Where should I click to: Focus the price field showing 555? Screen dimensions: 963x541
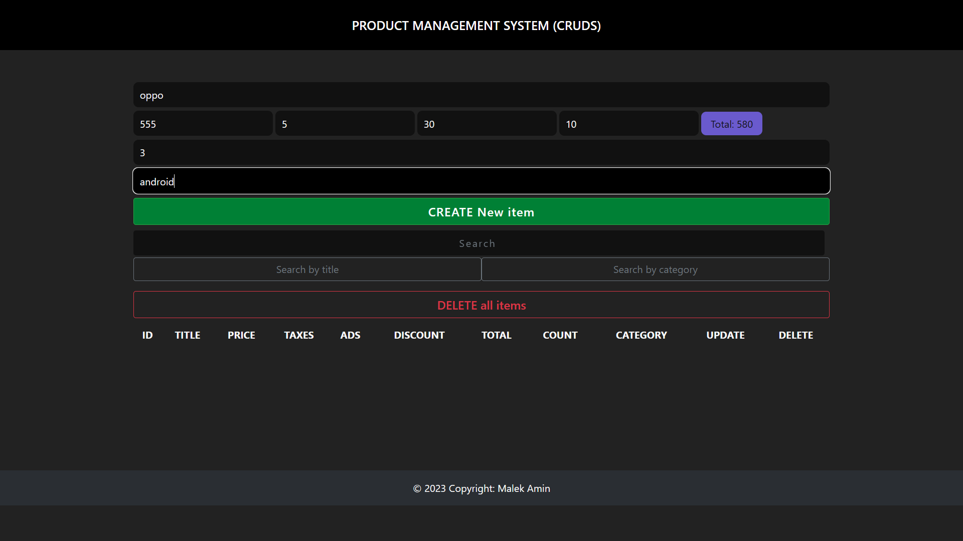click(203, 124)
